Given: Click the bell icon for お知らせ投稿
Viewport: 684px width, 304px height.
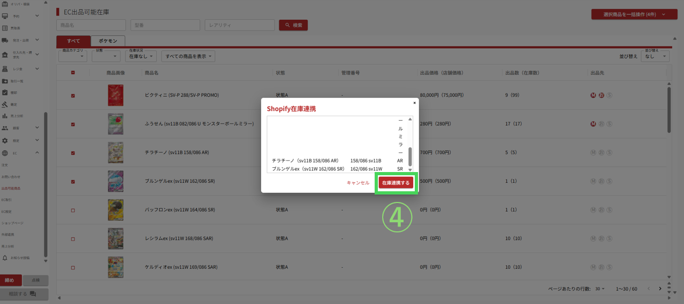Looking at the screenshot, I should 5,258.
